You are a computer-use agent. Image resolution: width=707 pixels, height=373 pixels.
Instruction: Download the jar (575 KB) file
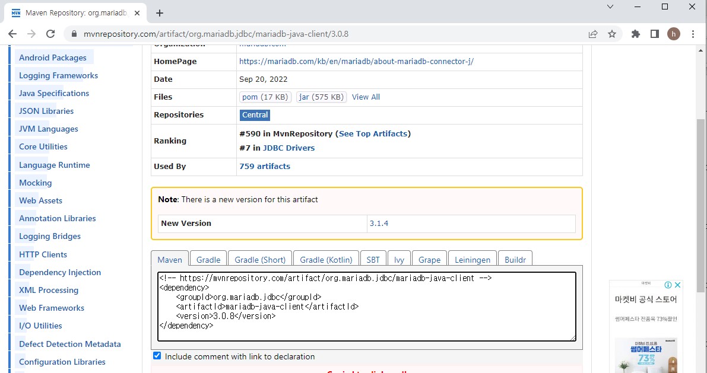pyautogui.click(x=322, y=97)
